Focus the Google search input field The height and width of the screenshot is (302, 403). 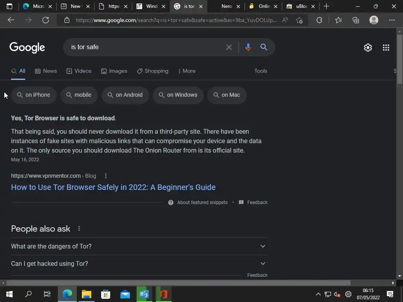click(x=146, y=47)
